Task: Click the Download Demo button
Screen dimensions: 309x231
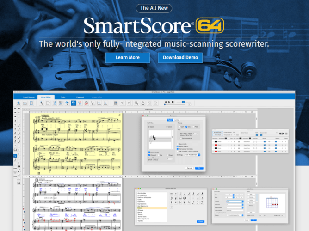Action: click(x=180, y=57)
